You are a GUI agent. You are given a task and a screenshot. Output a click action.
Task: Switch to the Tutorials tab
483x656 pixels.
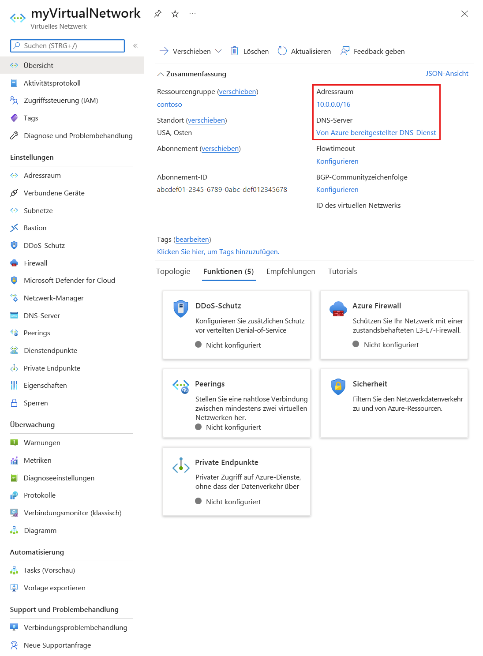click(343, 271)
